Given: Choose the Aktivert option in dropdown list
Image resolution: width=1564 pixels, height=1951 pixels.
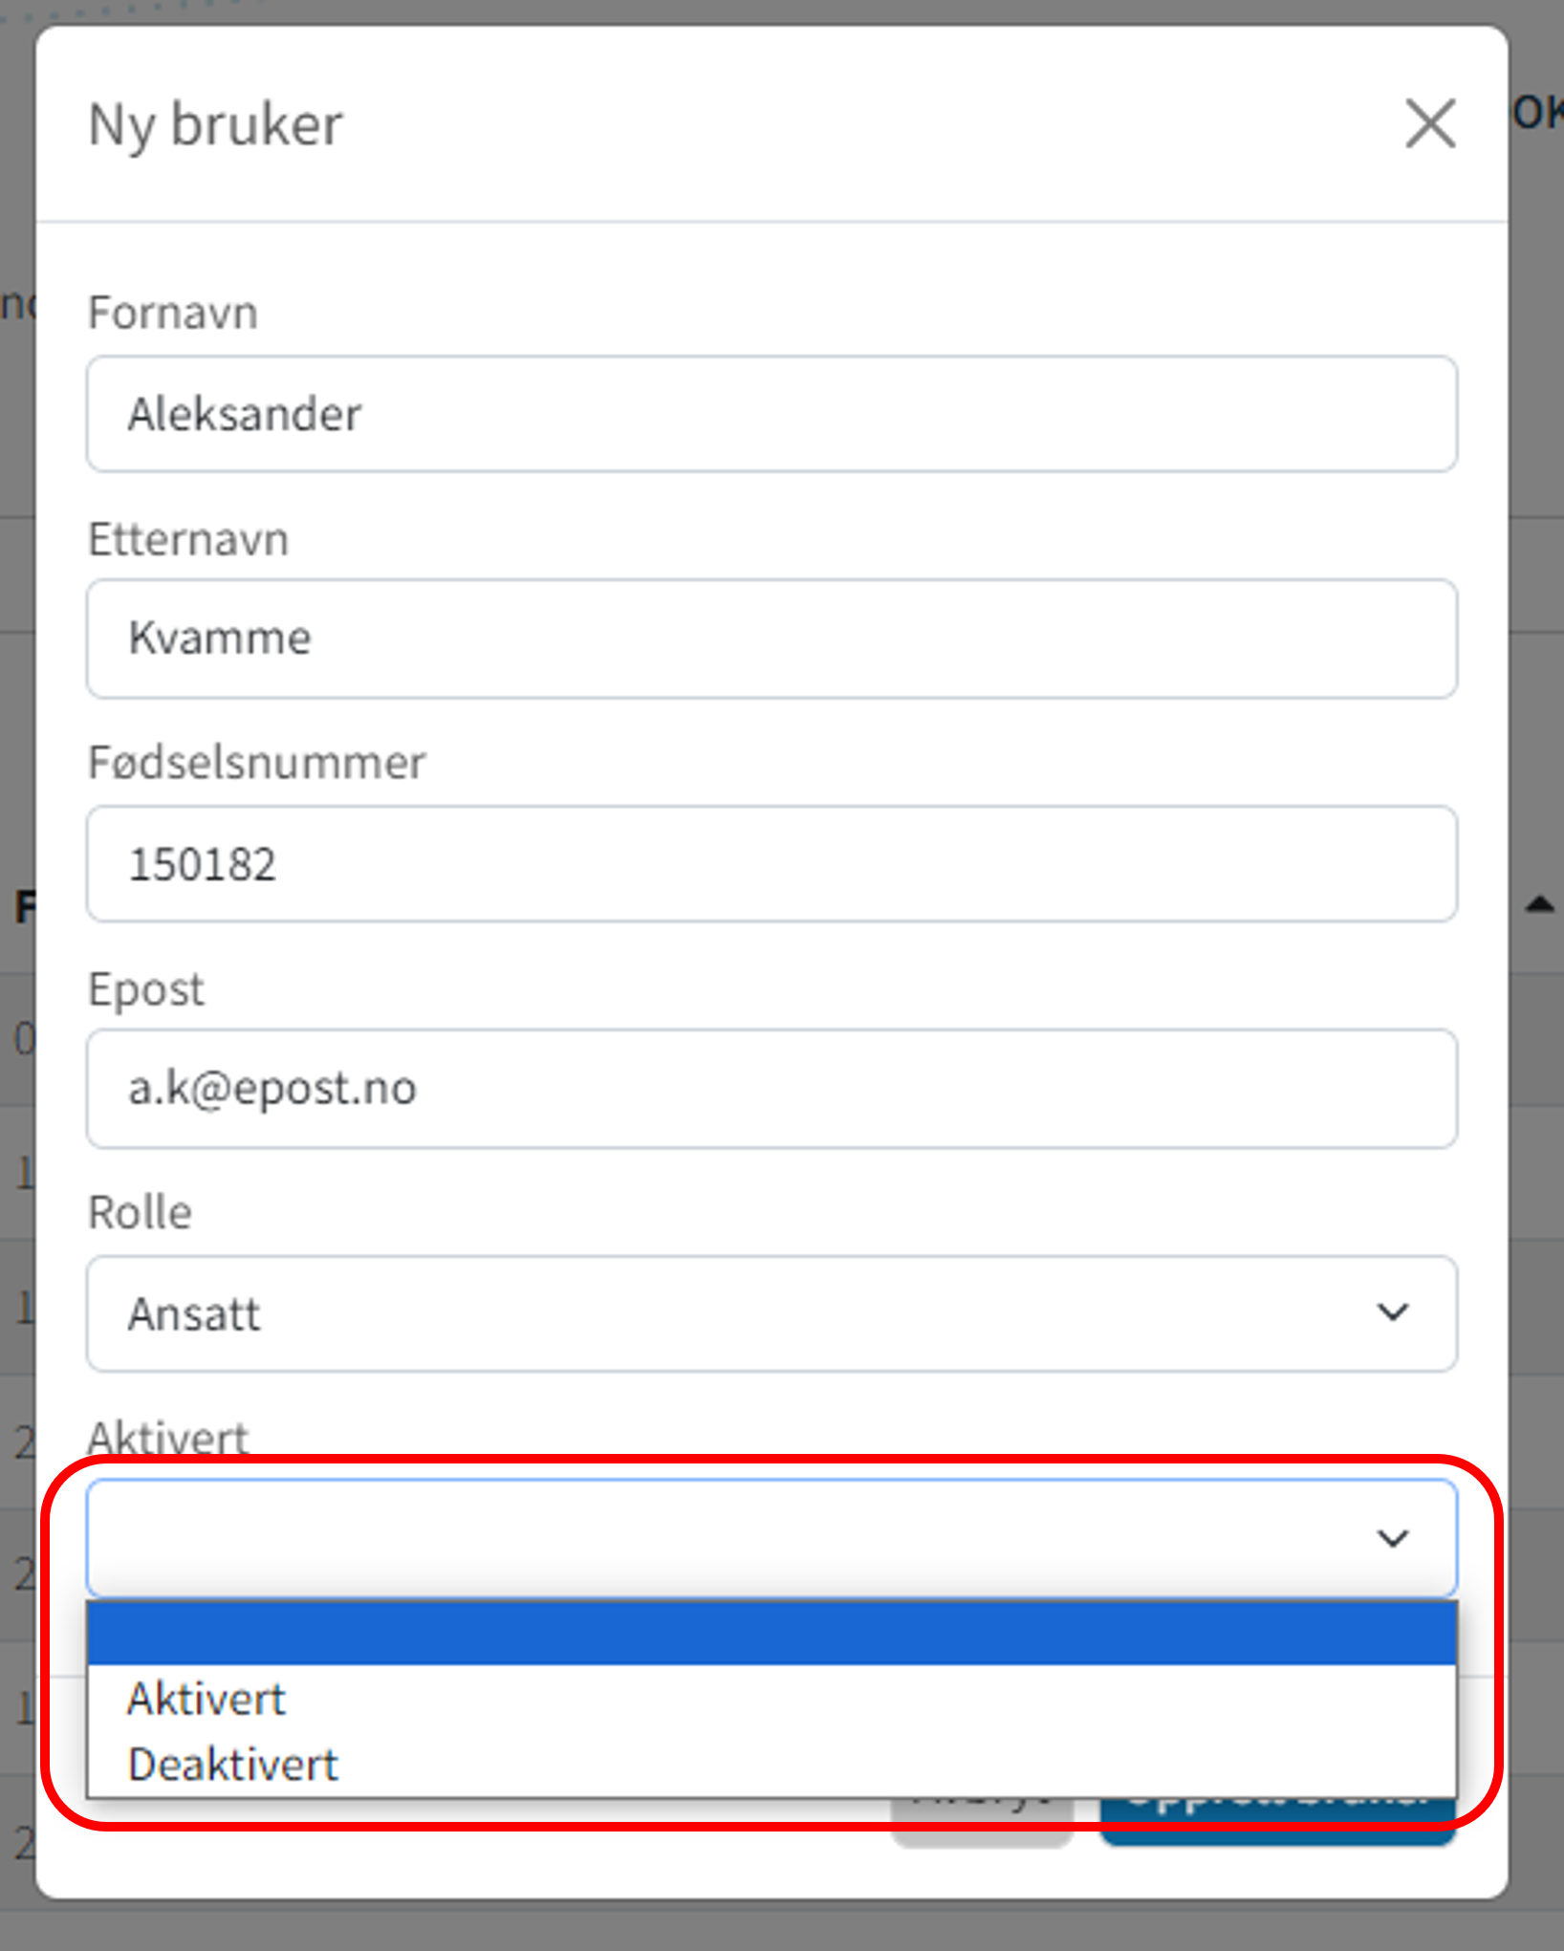Looking at the screenshot, I should (207, 1700).
